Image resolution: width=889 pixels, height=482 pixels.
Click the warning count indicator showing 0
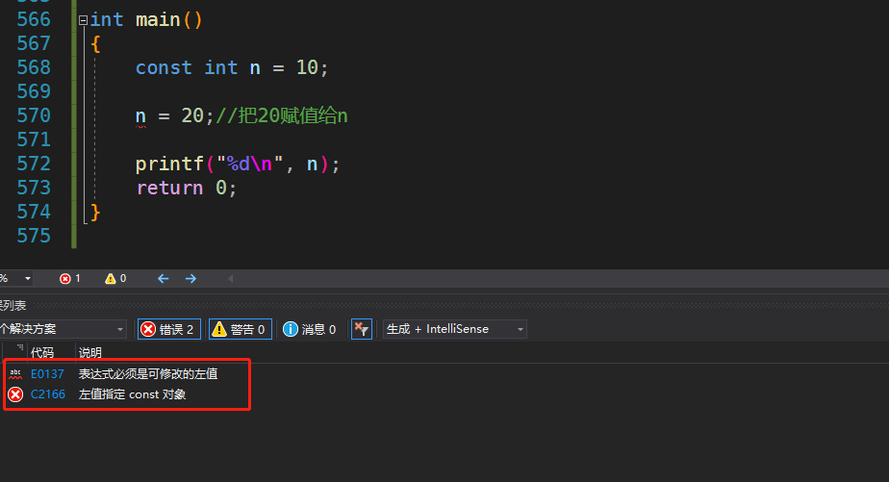pos(115,278)
